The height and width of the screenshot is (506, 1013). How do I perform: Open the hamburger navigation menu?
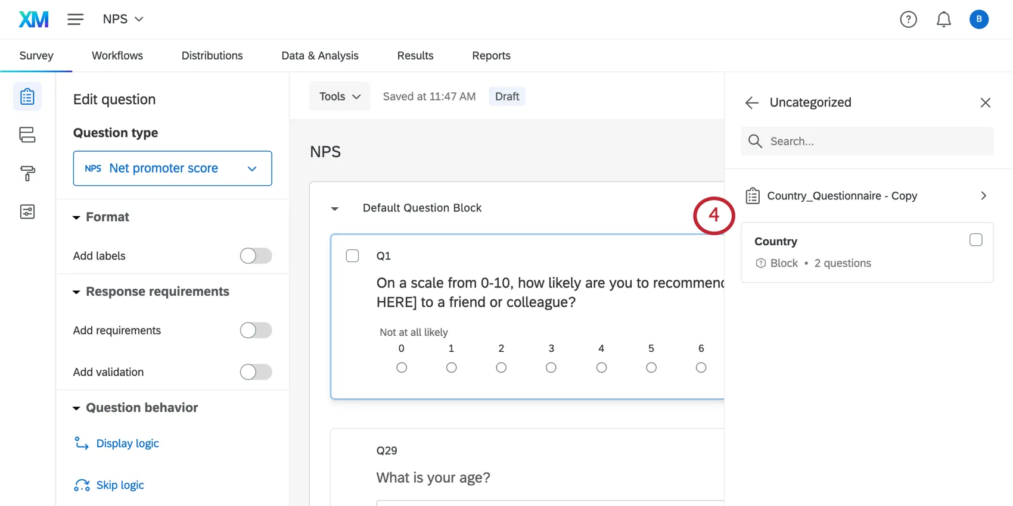point(75,19)
